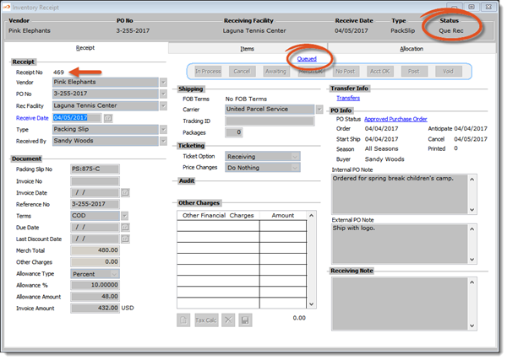
Task: Click the new charge icon below Other Charges
Action: [x=183, y=320]
